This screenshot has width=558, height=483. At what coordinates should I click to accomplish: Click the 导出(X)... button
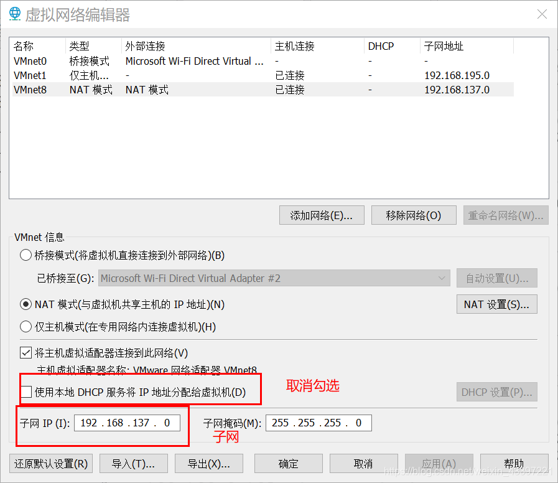coord(209,464)
